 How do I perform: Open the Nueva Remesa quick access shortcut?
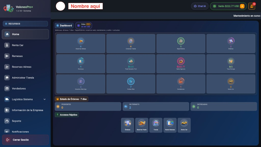pos(170,125)
